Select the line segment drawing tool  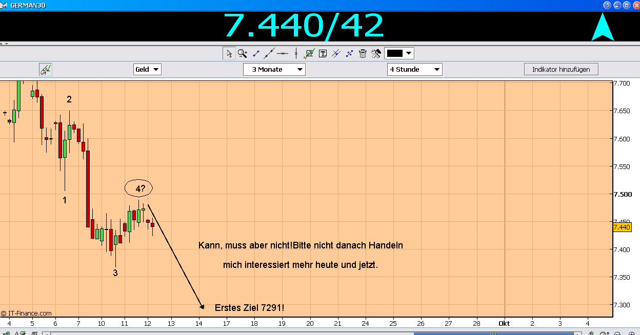click(256, 53)
